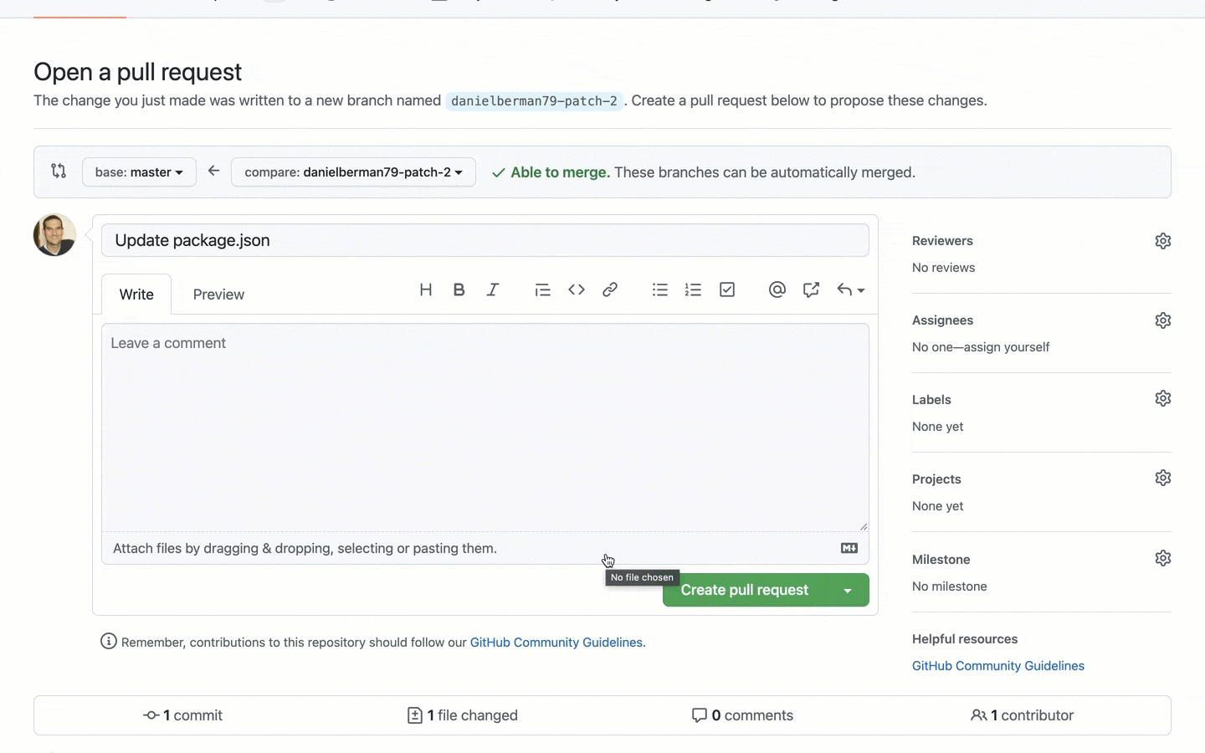
Task: Click the Projects heading
Action: click(x=936, y=479)
